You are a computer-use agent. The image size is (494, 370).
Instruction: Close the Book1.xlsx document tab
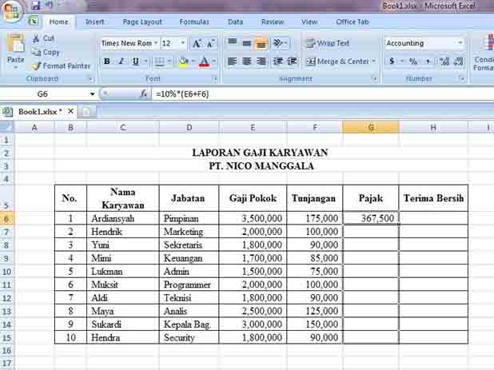70,111
